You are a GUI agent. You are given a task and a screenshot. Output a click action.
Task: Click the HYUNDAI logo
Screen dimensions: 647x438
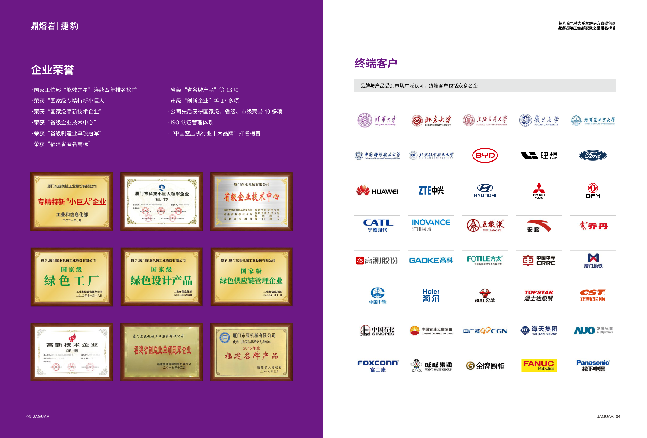coord(485,190)
